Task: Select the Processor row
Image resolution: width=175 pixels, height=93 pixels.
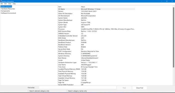Action: click(x=96, y=29)
